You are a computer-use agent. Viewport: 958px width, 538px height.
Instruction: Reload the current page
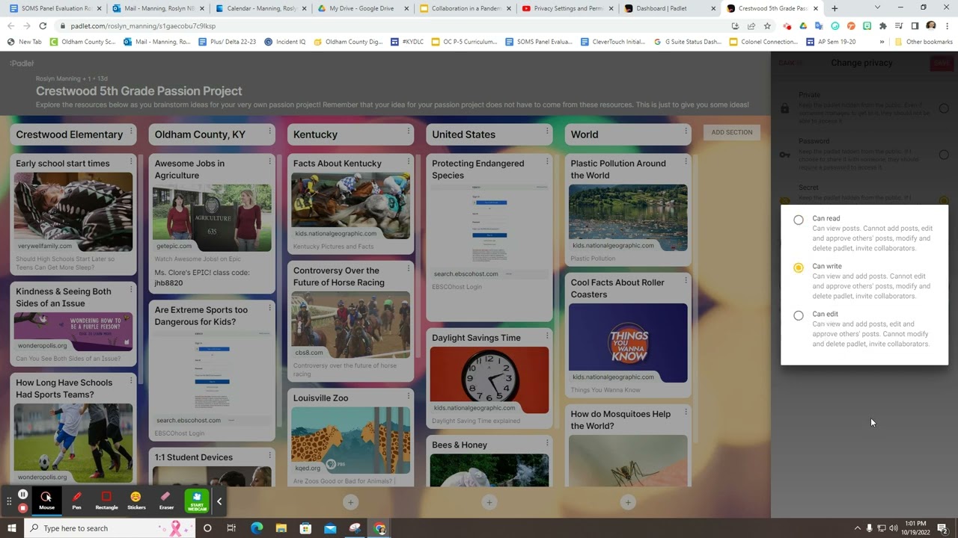click(43, 25)
